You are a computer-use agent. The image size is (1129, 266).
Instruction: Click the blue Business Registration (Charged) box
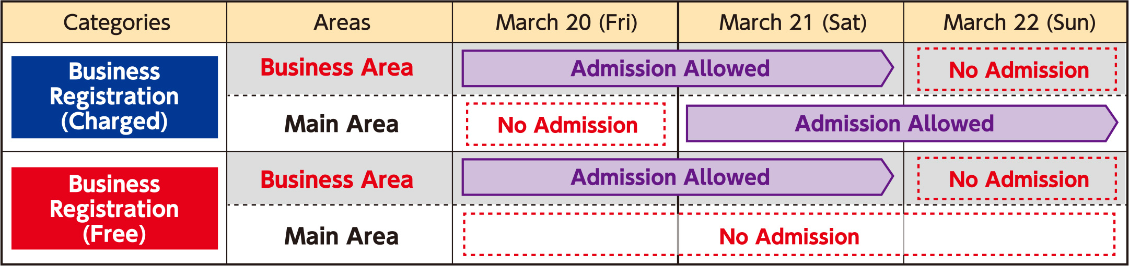click(x=114, y=97)
